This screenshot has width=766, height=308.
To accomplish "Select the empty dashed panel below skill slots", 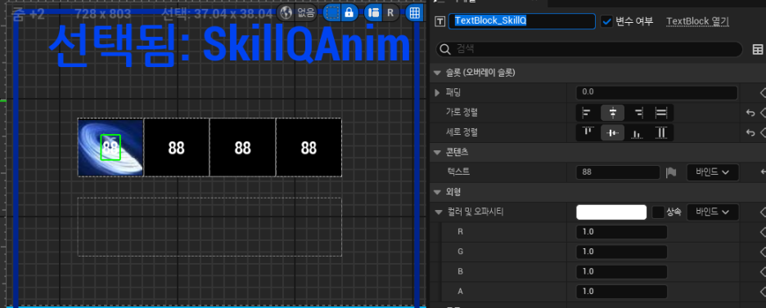I will coord(210,226).
